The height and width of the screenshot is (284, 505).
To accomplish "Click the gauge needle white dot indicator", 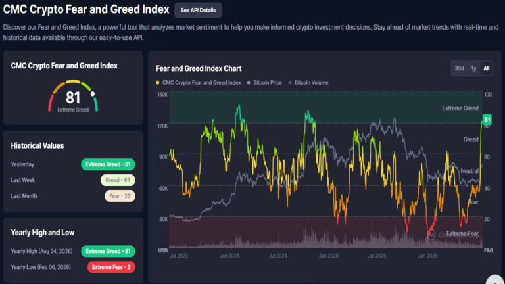I will point(93,94).
